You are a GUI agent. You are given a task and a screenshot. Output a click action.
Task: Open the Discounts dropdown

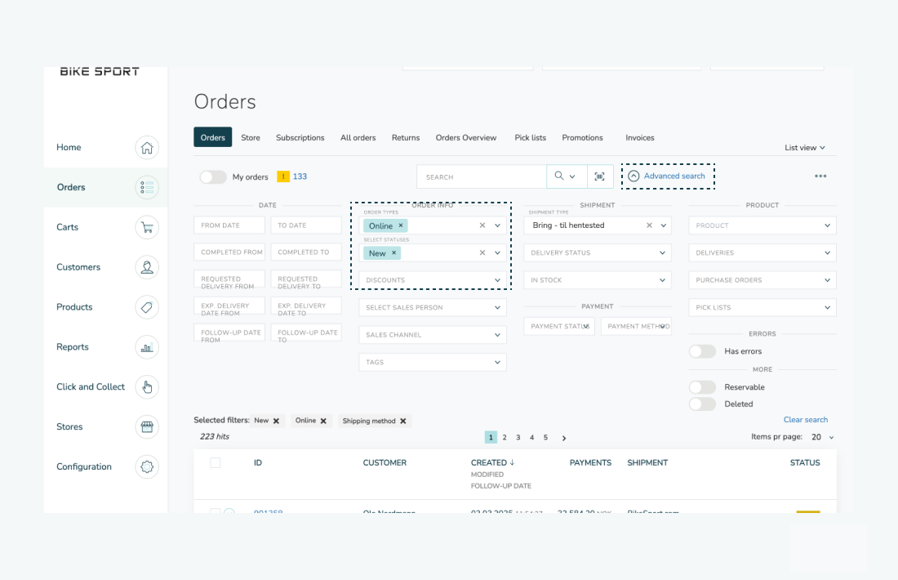(433, 280)
